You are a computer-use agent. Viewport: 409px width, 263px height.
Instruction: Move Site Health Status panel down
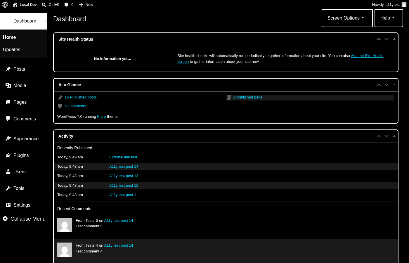tap(387, 39)
